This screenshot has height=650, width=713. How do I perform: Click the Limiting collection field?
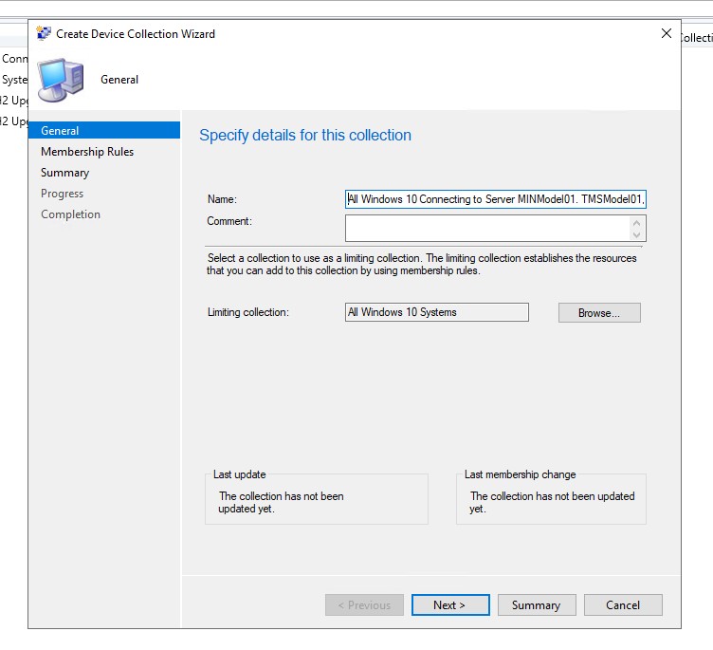click(436, 312)
